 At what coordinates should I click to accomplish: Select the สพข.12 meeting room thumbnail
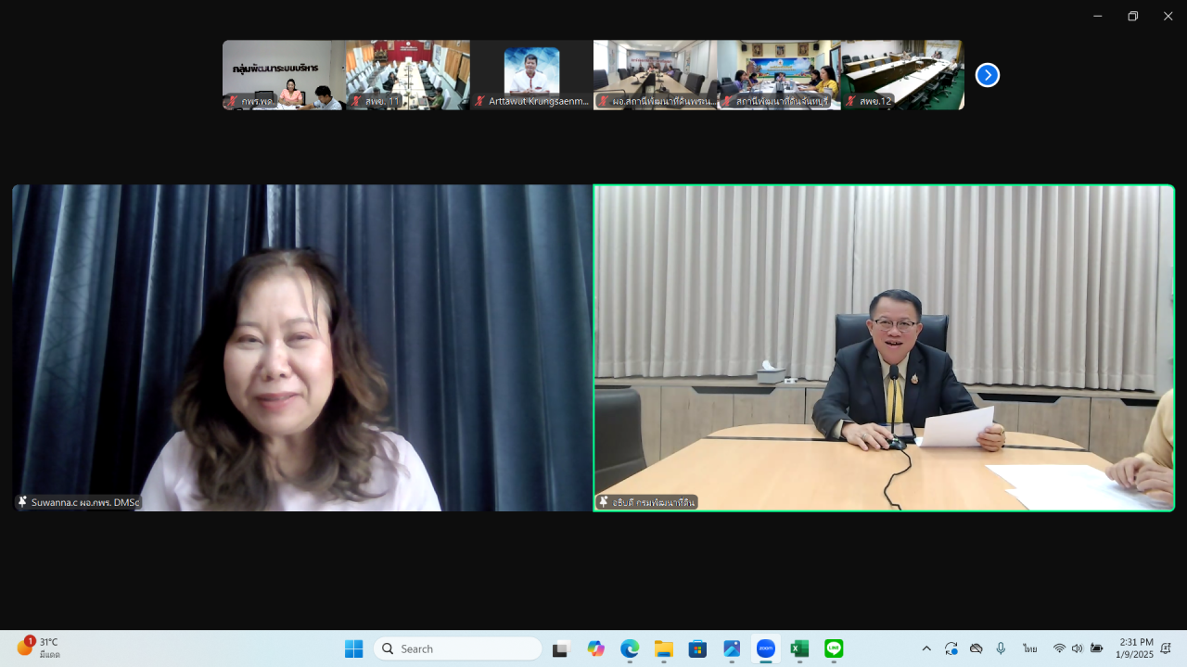[x=902, y=75]
